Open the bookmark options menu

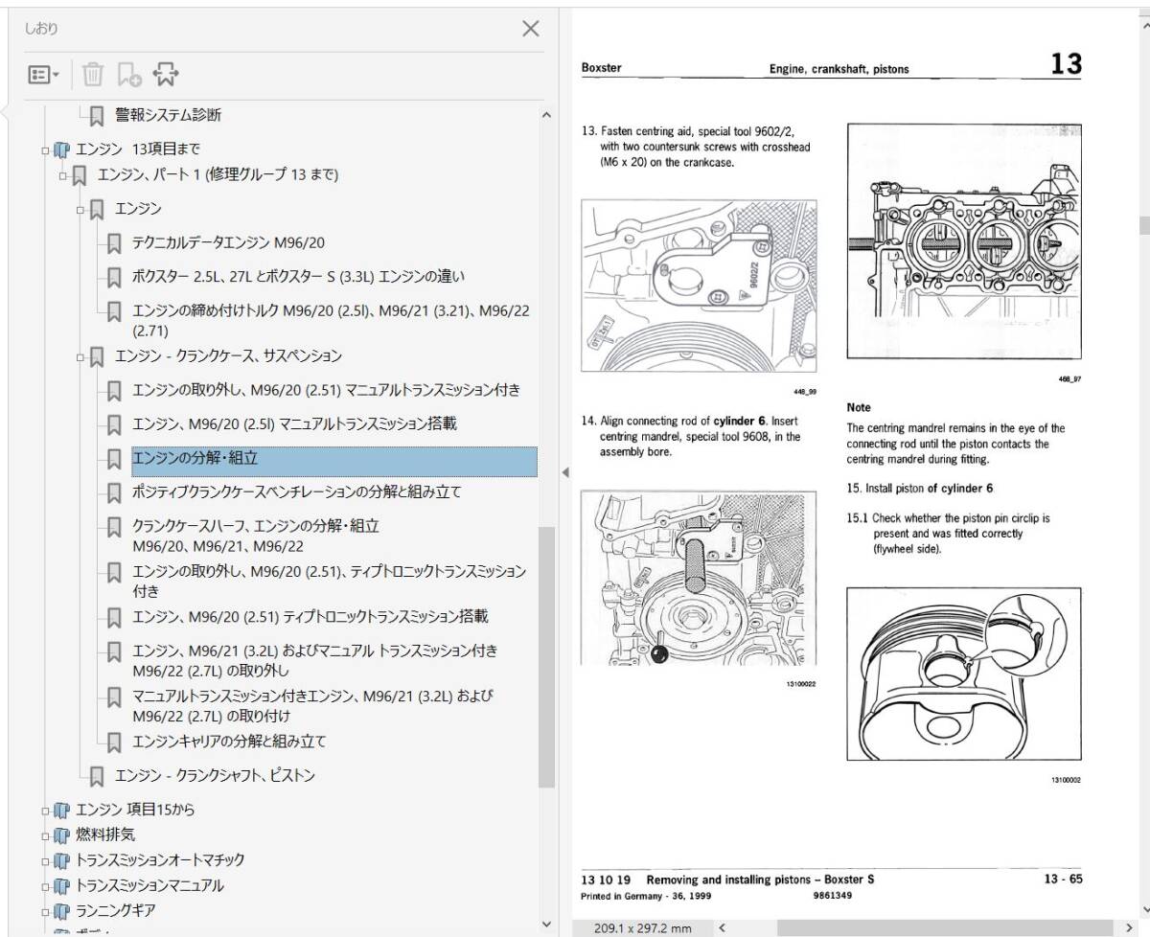point(44,74)
